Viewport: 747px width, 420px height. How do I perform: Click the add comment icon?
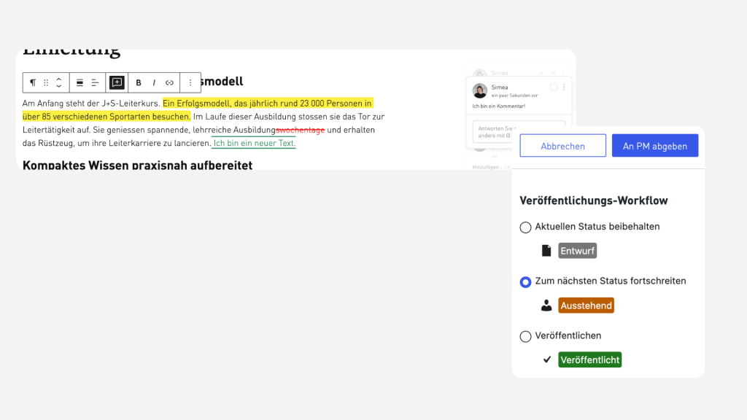coord(117,83)
